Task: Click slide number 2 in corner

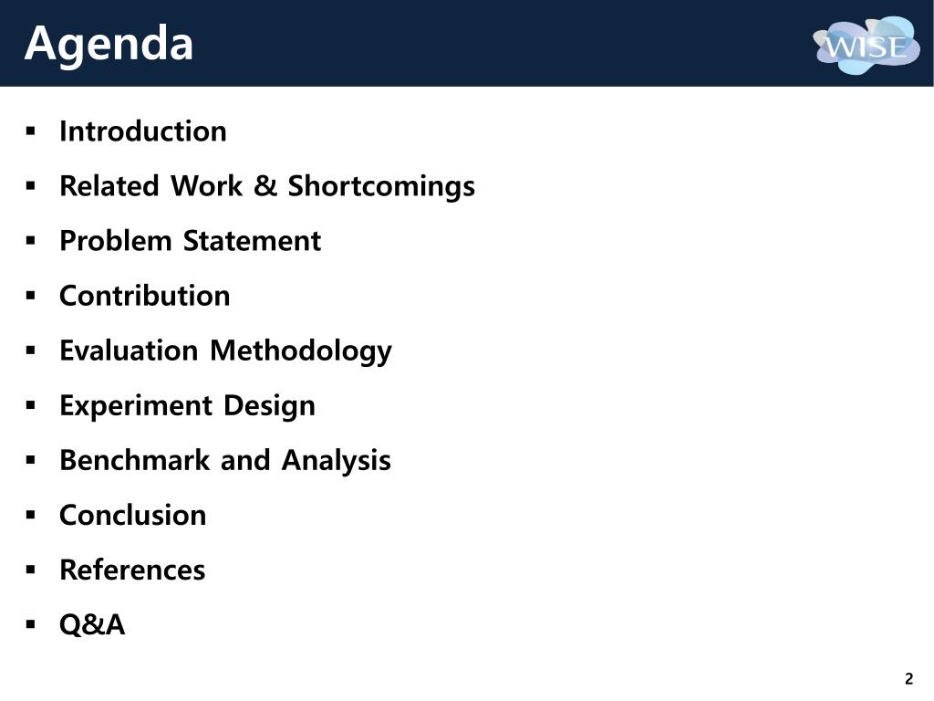Action: coord(908,679)
